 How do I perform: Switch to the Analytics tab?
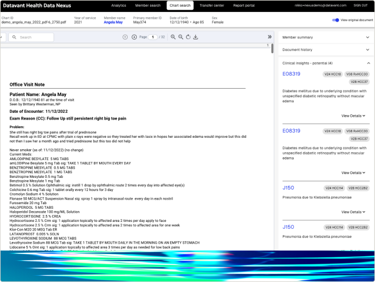(x=119, y=6)
